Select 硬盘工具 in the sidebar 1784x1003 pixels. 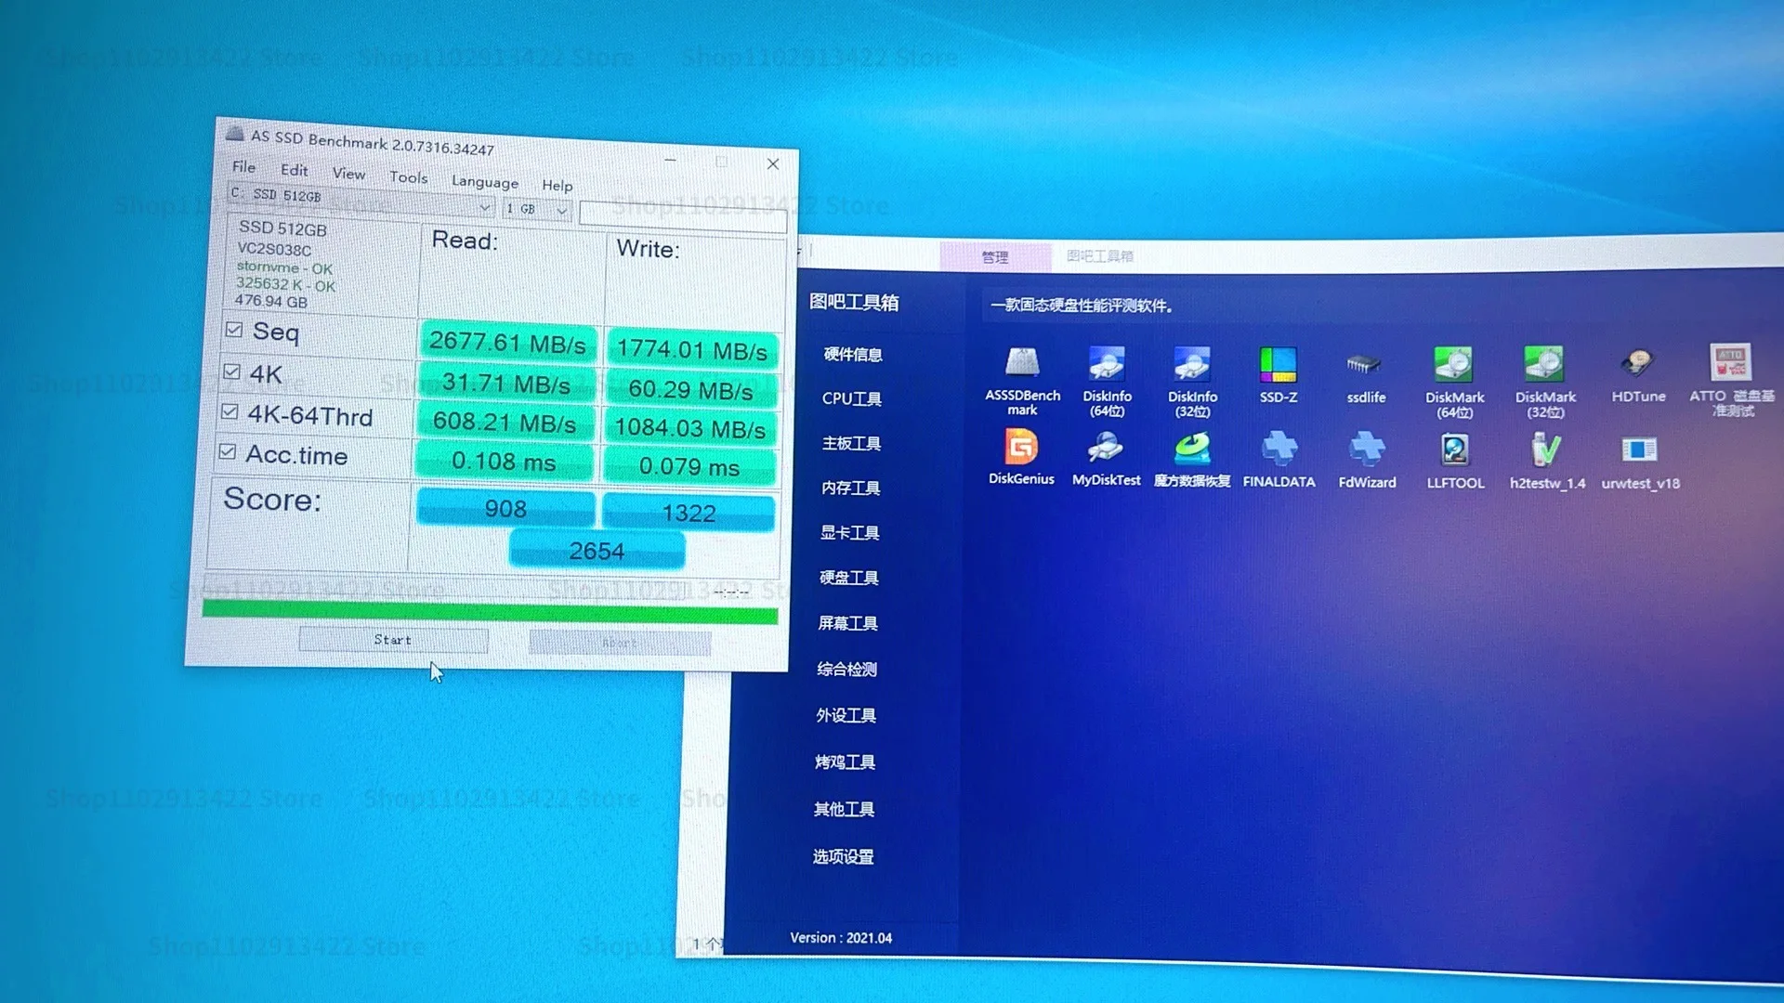pyautogui.click(x=848, y=578)
